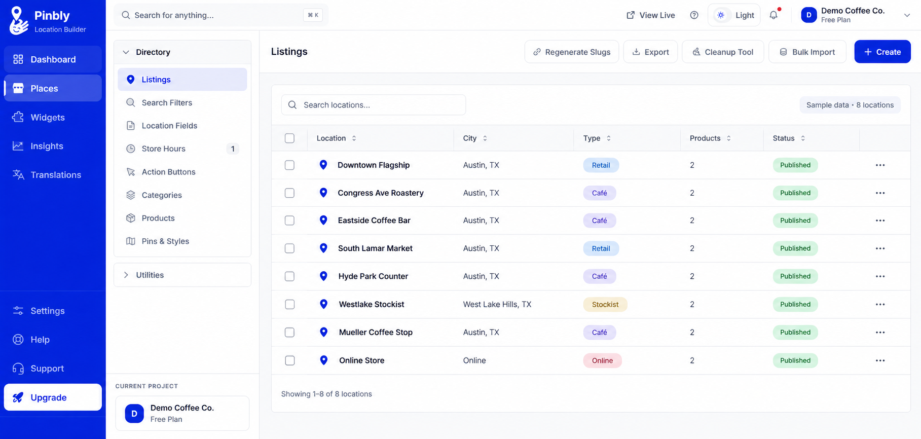Click the map pin icon for Westlake Stockist
The image size is (921, 439).
click(324, 304)
